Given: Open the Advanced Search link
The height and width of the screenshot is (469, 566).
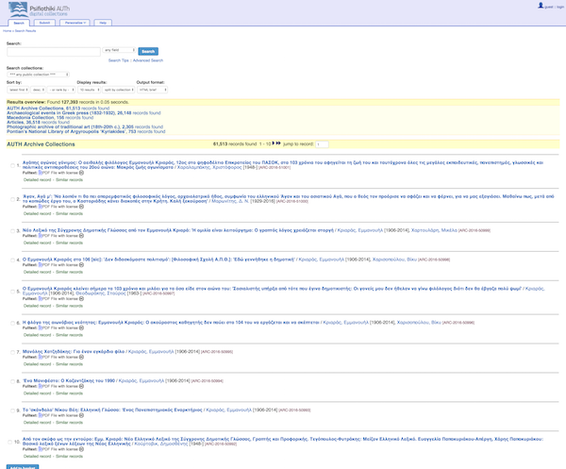Looking at the screenshot, I should (148, 59).
